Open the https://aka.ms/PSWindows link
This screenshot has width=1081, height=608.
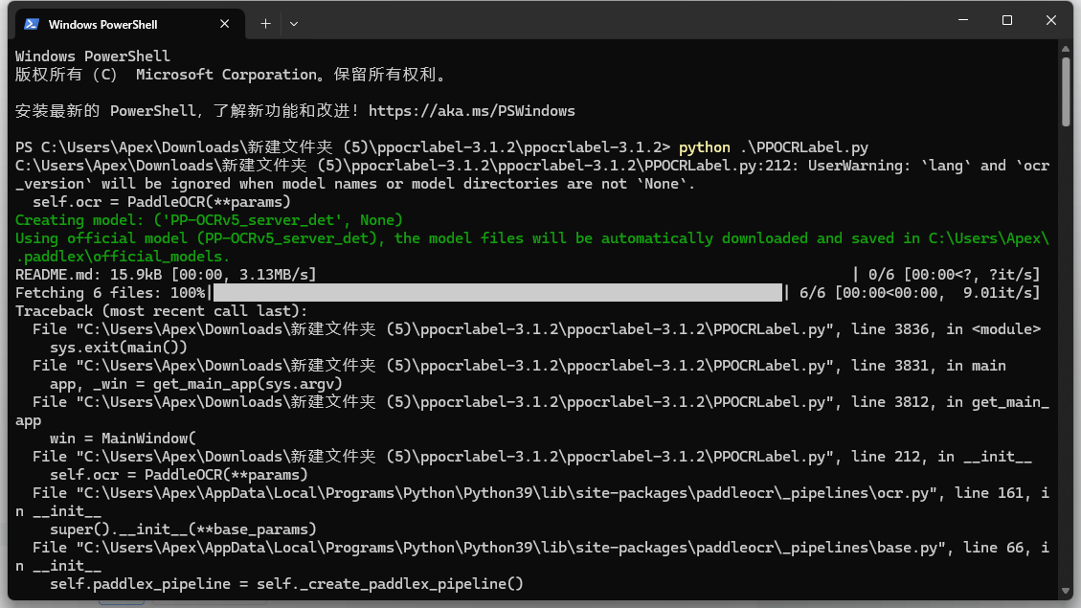(x=471, y=111)
